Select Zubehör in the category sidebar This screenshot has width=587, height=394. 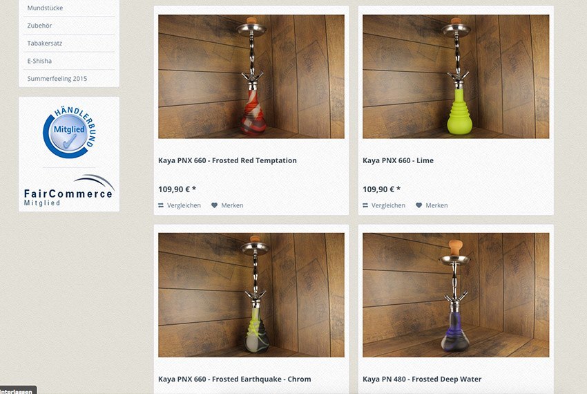tap(39, 26)
